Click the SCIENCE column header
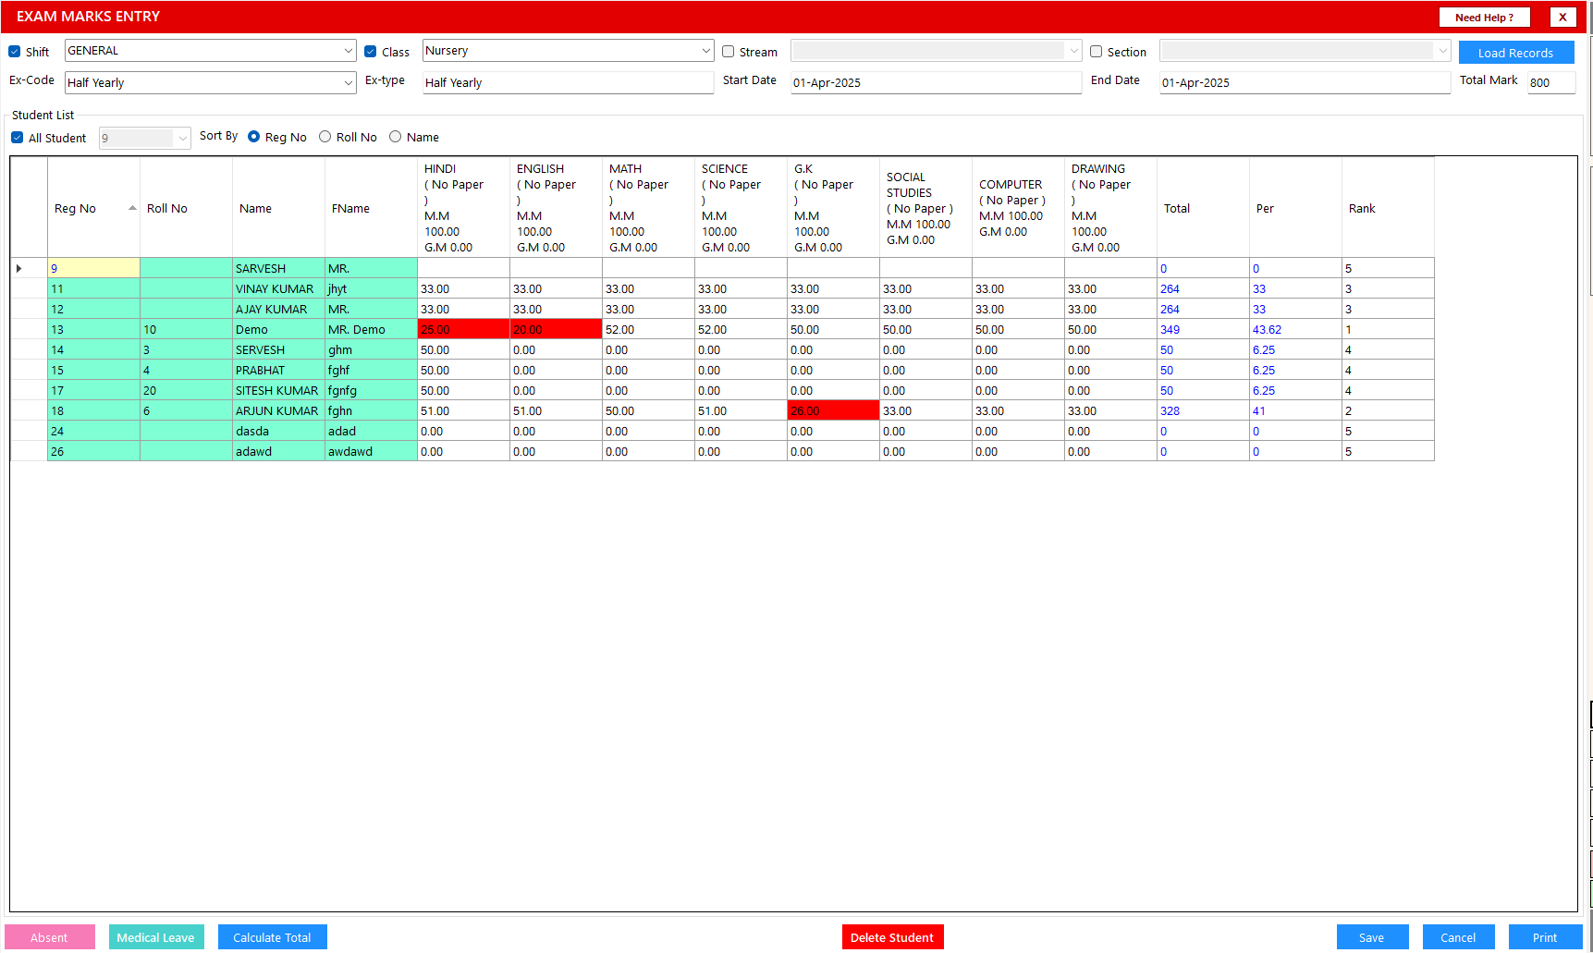Screen dimensions: 1593x953 point(741,208)
